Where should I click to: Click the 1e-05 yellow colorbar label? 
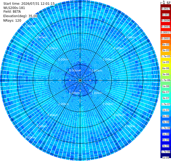click(x=166, y=62)
